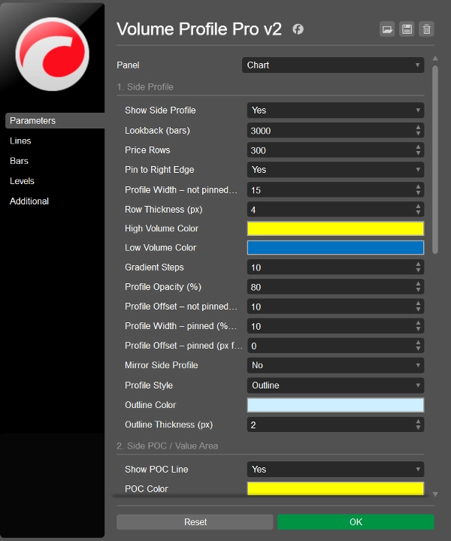This screenshot has width=451, height=541.
Task: Use the Outline Thickness stepper arrows
Action: tap(418, 425)
